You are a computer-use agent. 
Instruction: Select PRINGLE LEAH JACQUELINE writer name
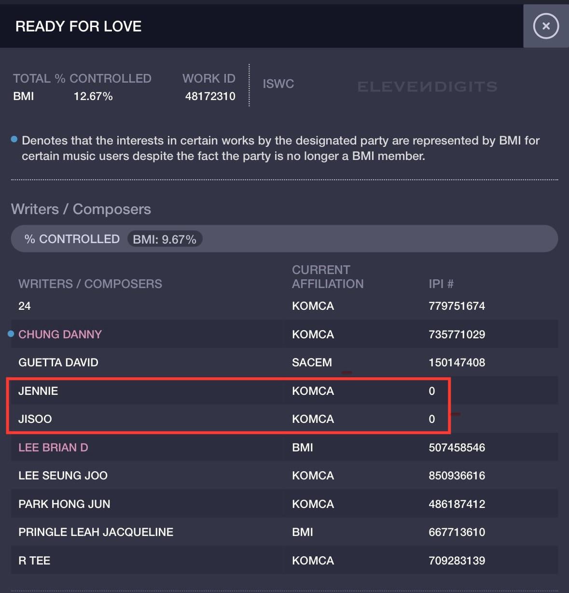[x=96, y=532]
